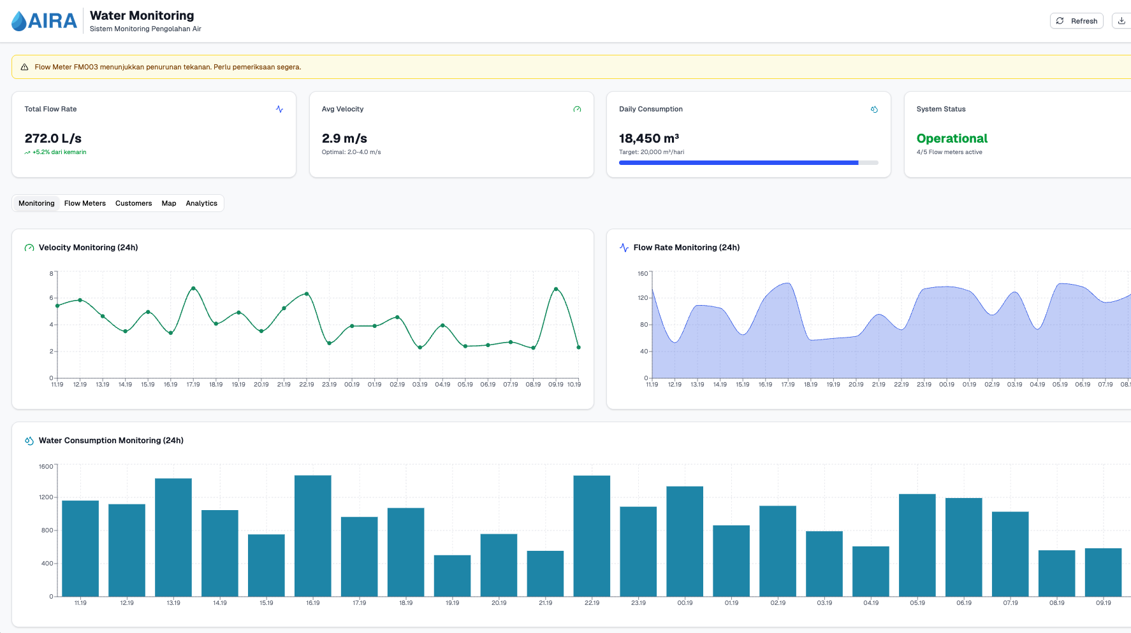Click the warning triangle icon in alert banner
1131x633 pixels.
click(24, 67)
